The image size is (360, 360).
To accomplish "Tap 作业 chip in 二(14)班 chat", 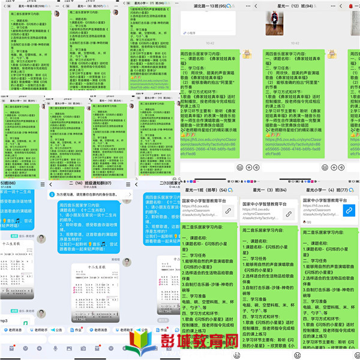I will (x=76, y=329).
